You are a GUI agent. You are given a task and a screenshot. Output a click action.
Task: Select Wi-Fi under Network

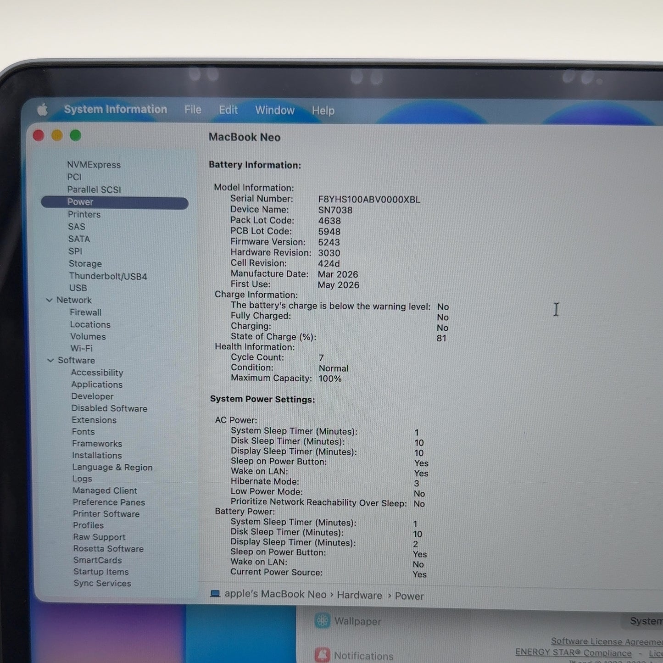[x=82, y=348]
